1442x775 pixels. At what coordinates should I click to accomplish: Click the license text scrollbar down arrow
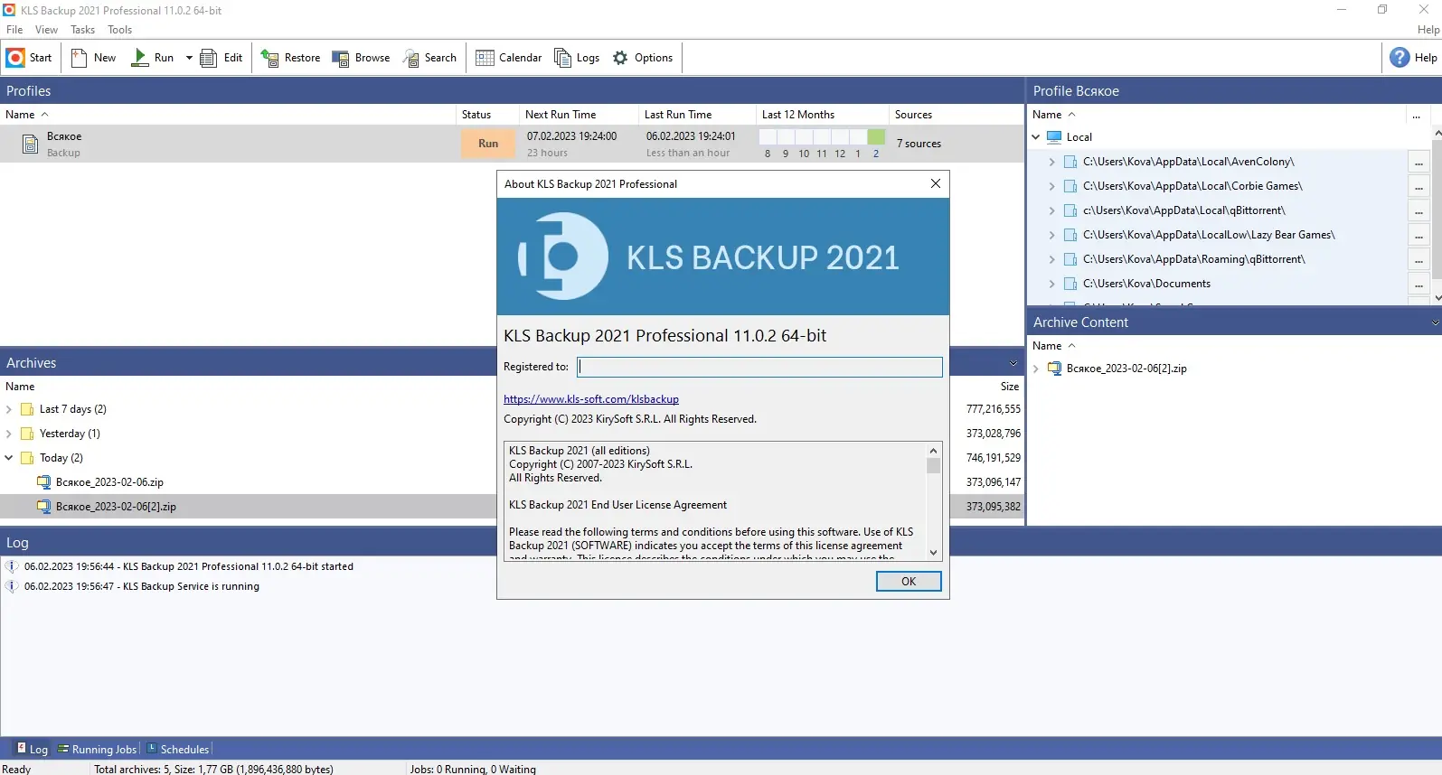pyautogui.click(x=933, y=553)
